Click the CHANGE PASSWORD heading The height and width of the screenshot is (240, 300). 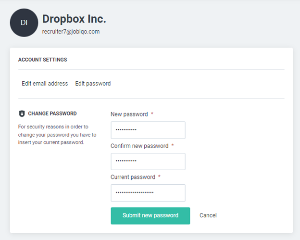pyautogui.click(x=52, y=114)
